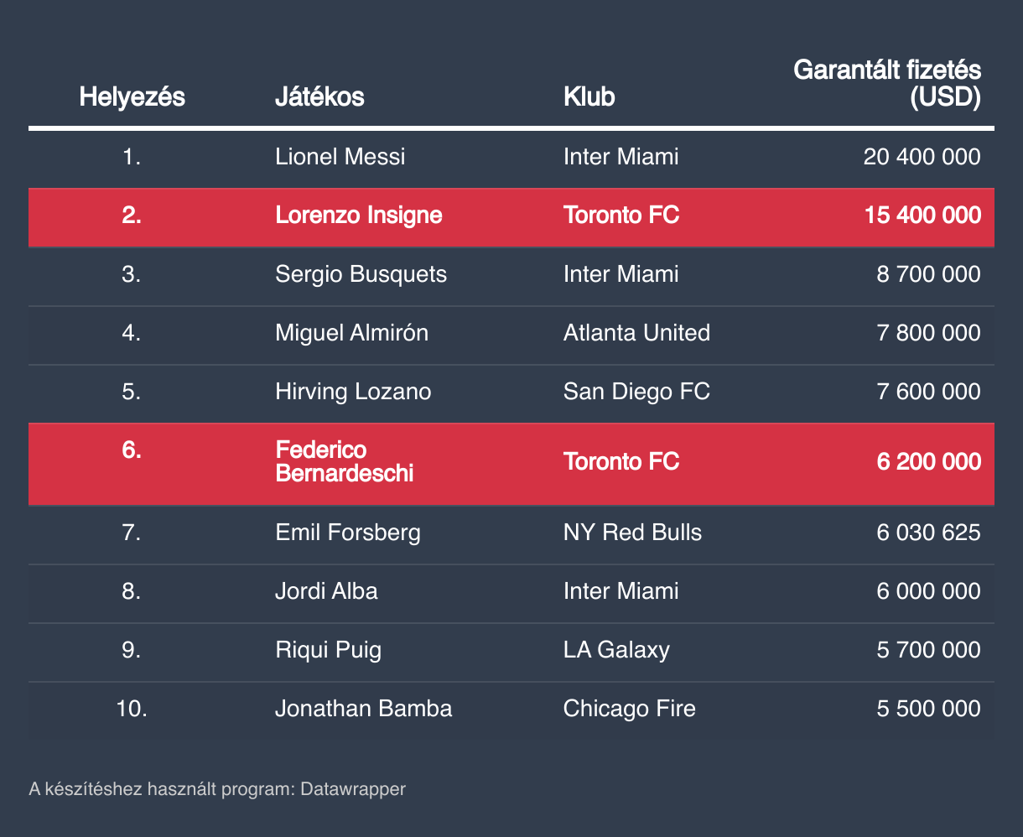
Task: Click Federico Bernardeschi highlighted name
Action: [x=345, y=462]
